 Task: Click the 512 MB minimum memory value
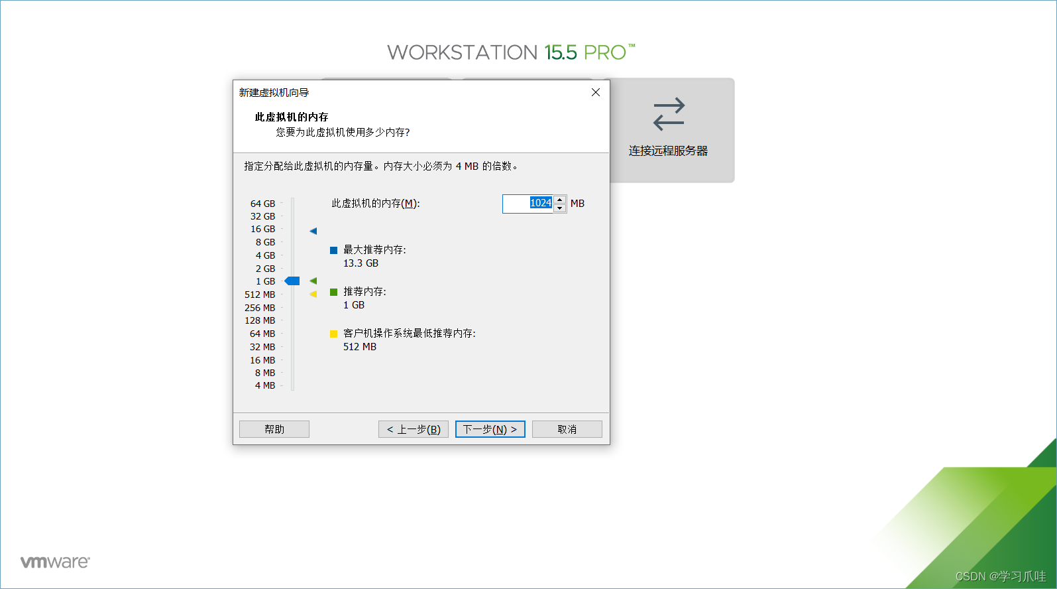tap(360, 347)
